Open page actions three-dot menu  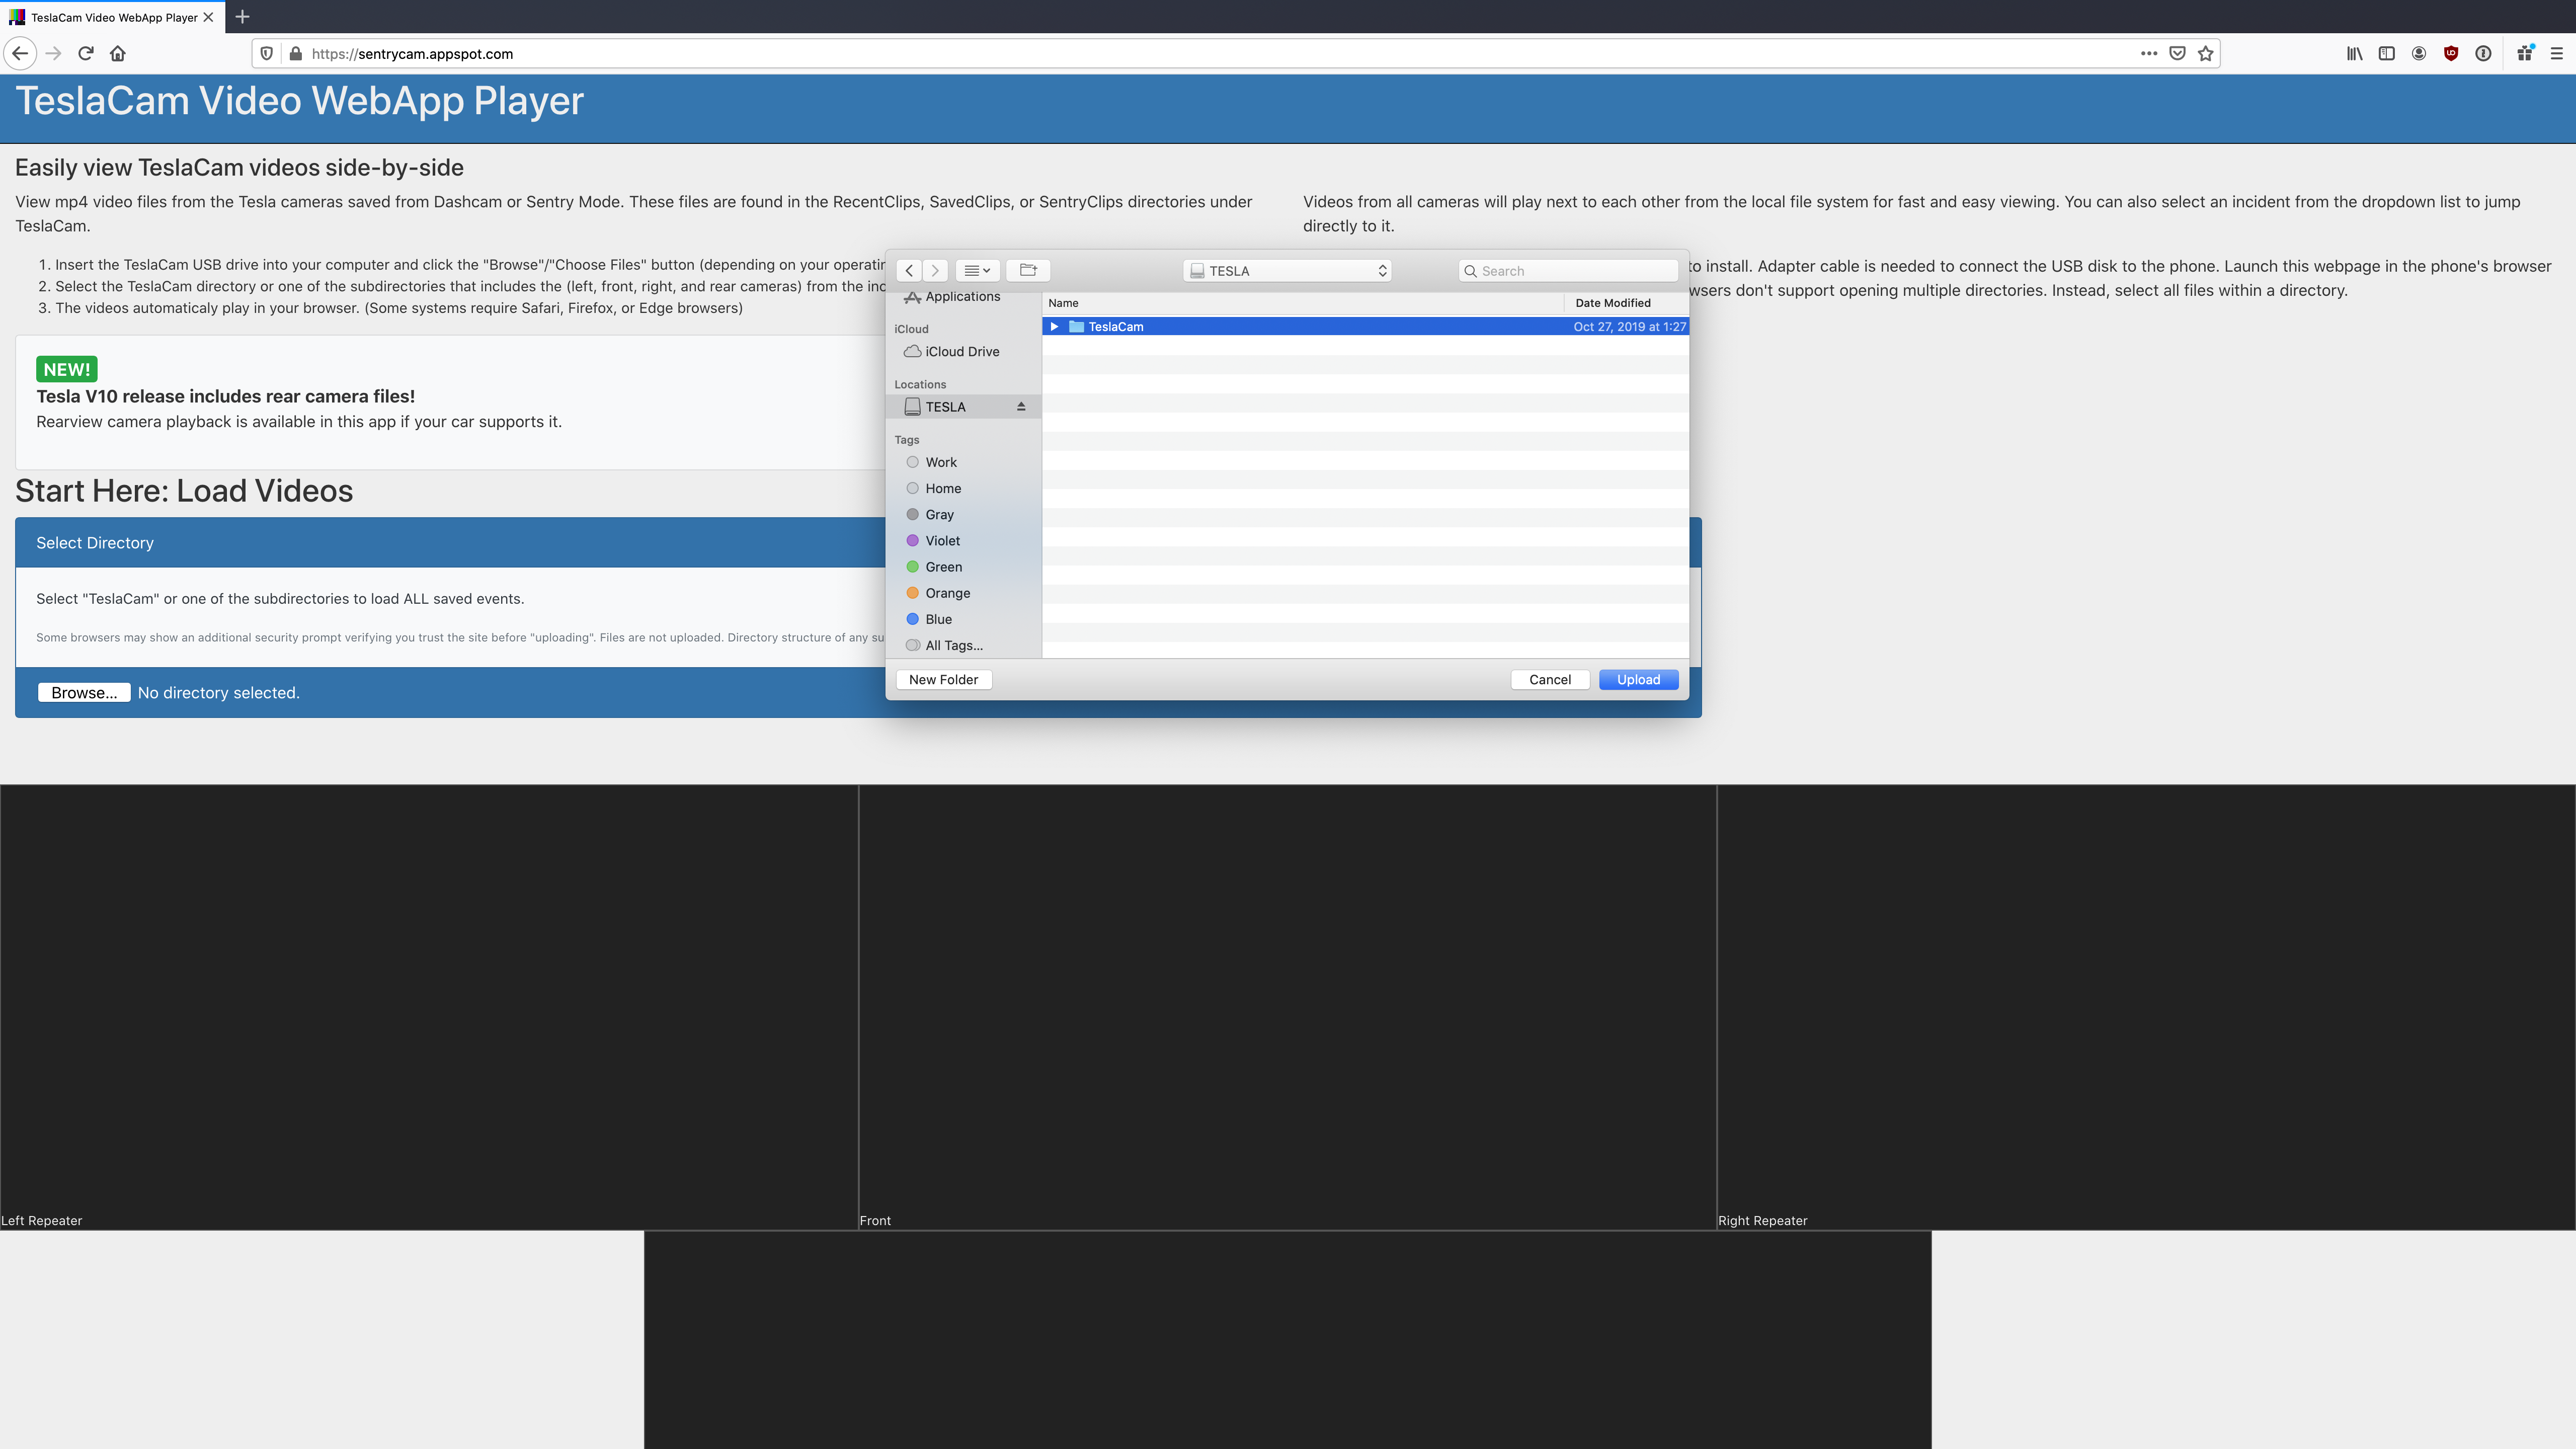tap(2149, 54)
